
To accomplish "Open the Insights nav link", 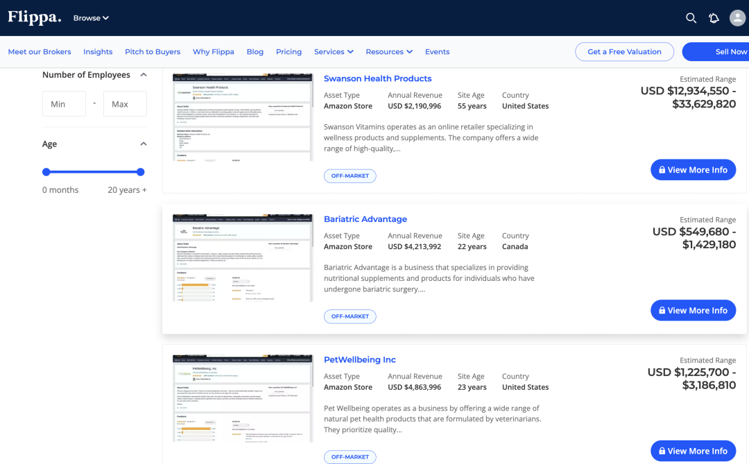I will pos(98,51).
